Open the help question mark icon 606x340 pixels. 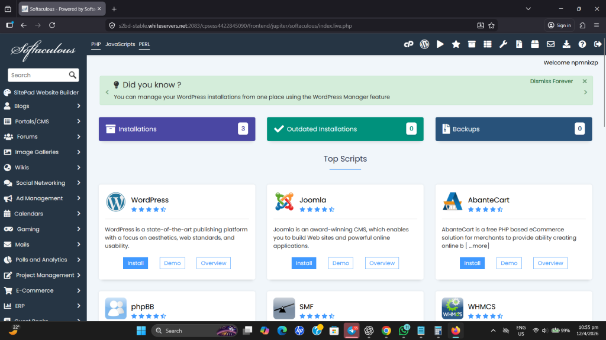coord(582,44)
